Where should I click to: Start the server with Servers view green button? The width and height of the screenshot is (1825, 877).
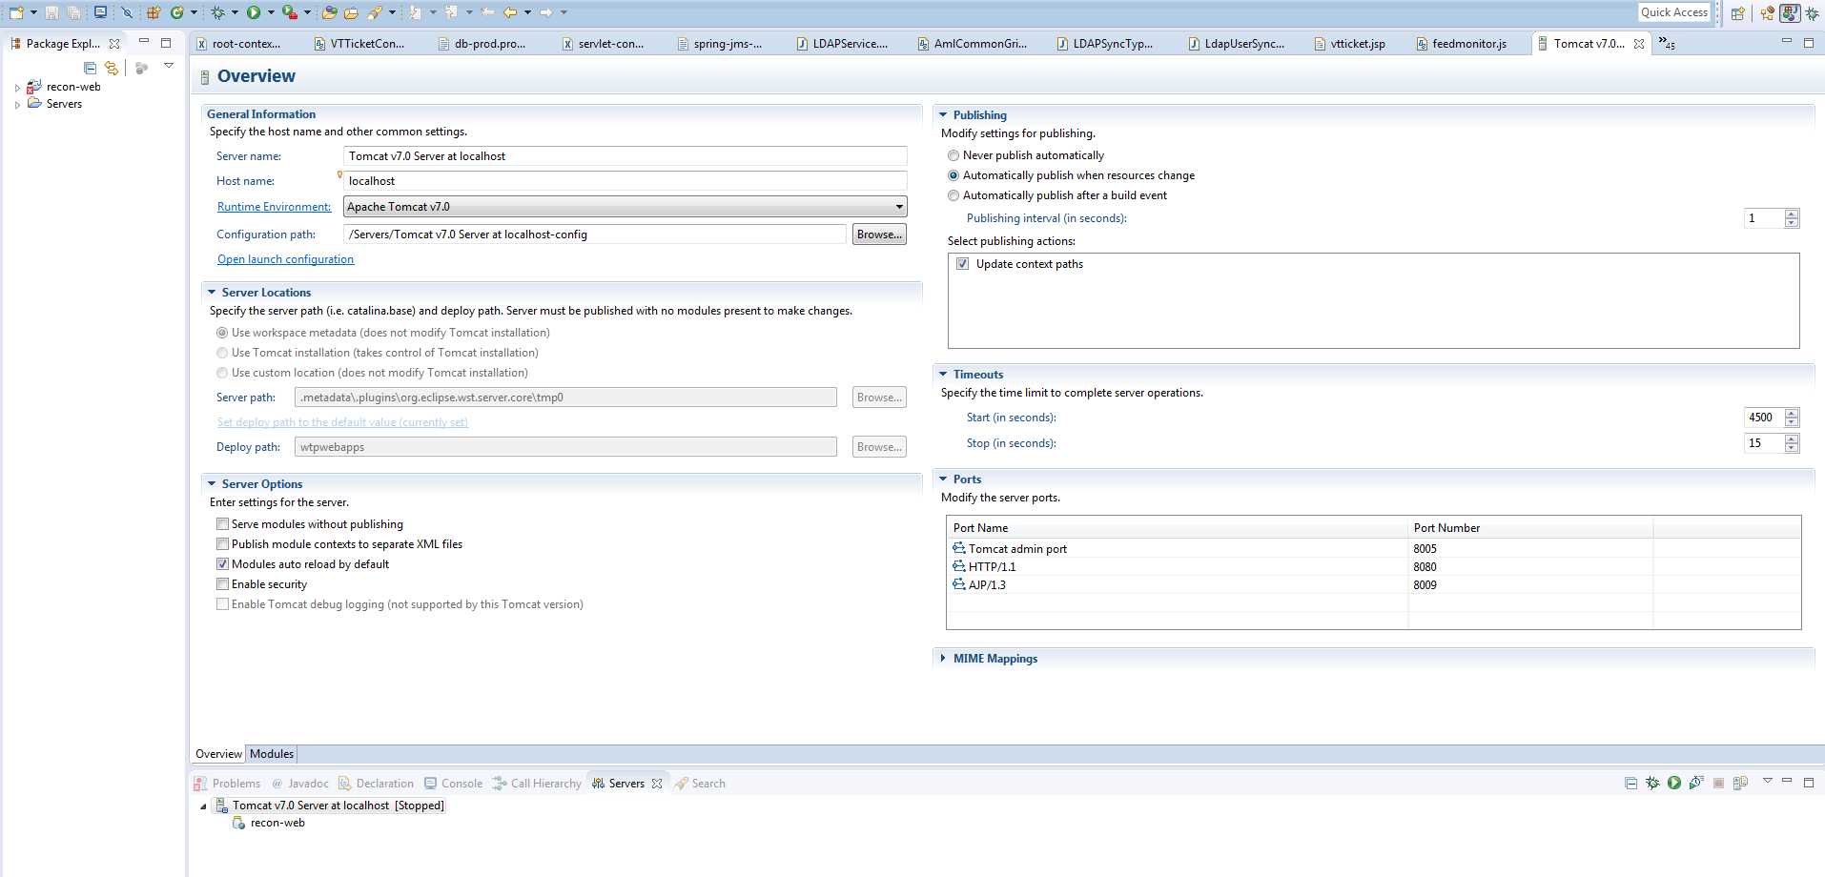point(1674,783)
